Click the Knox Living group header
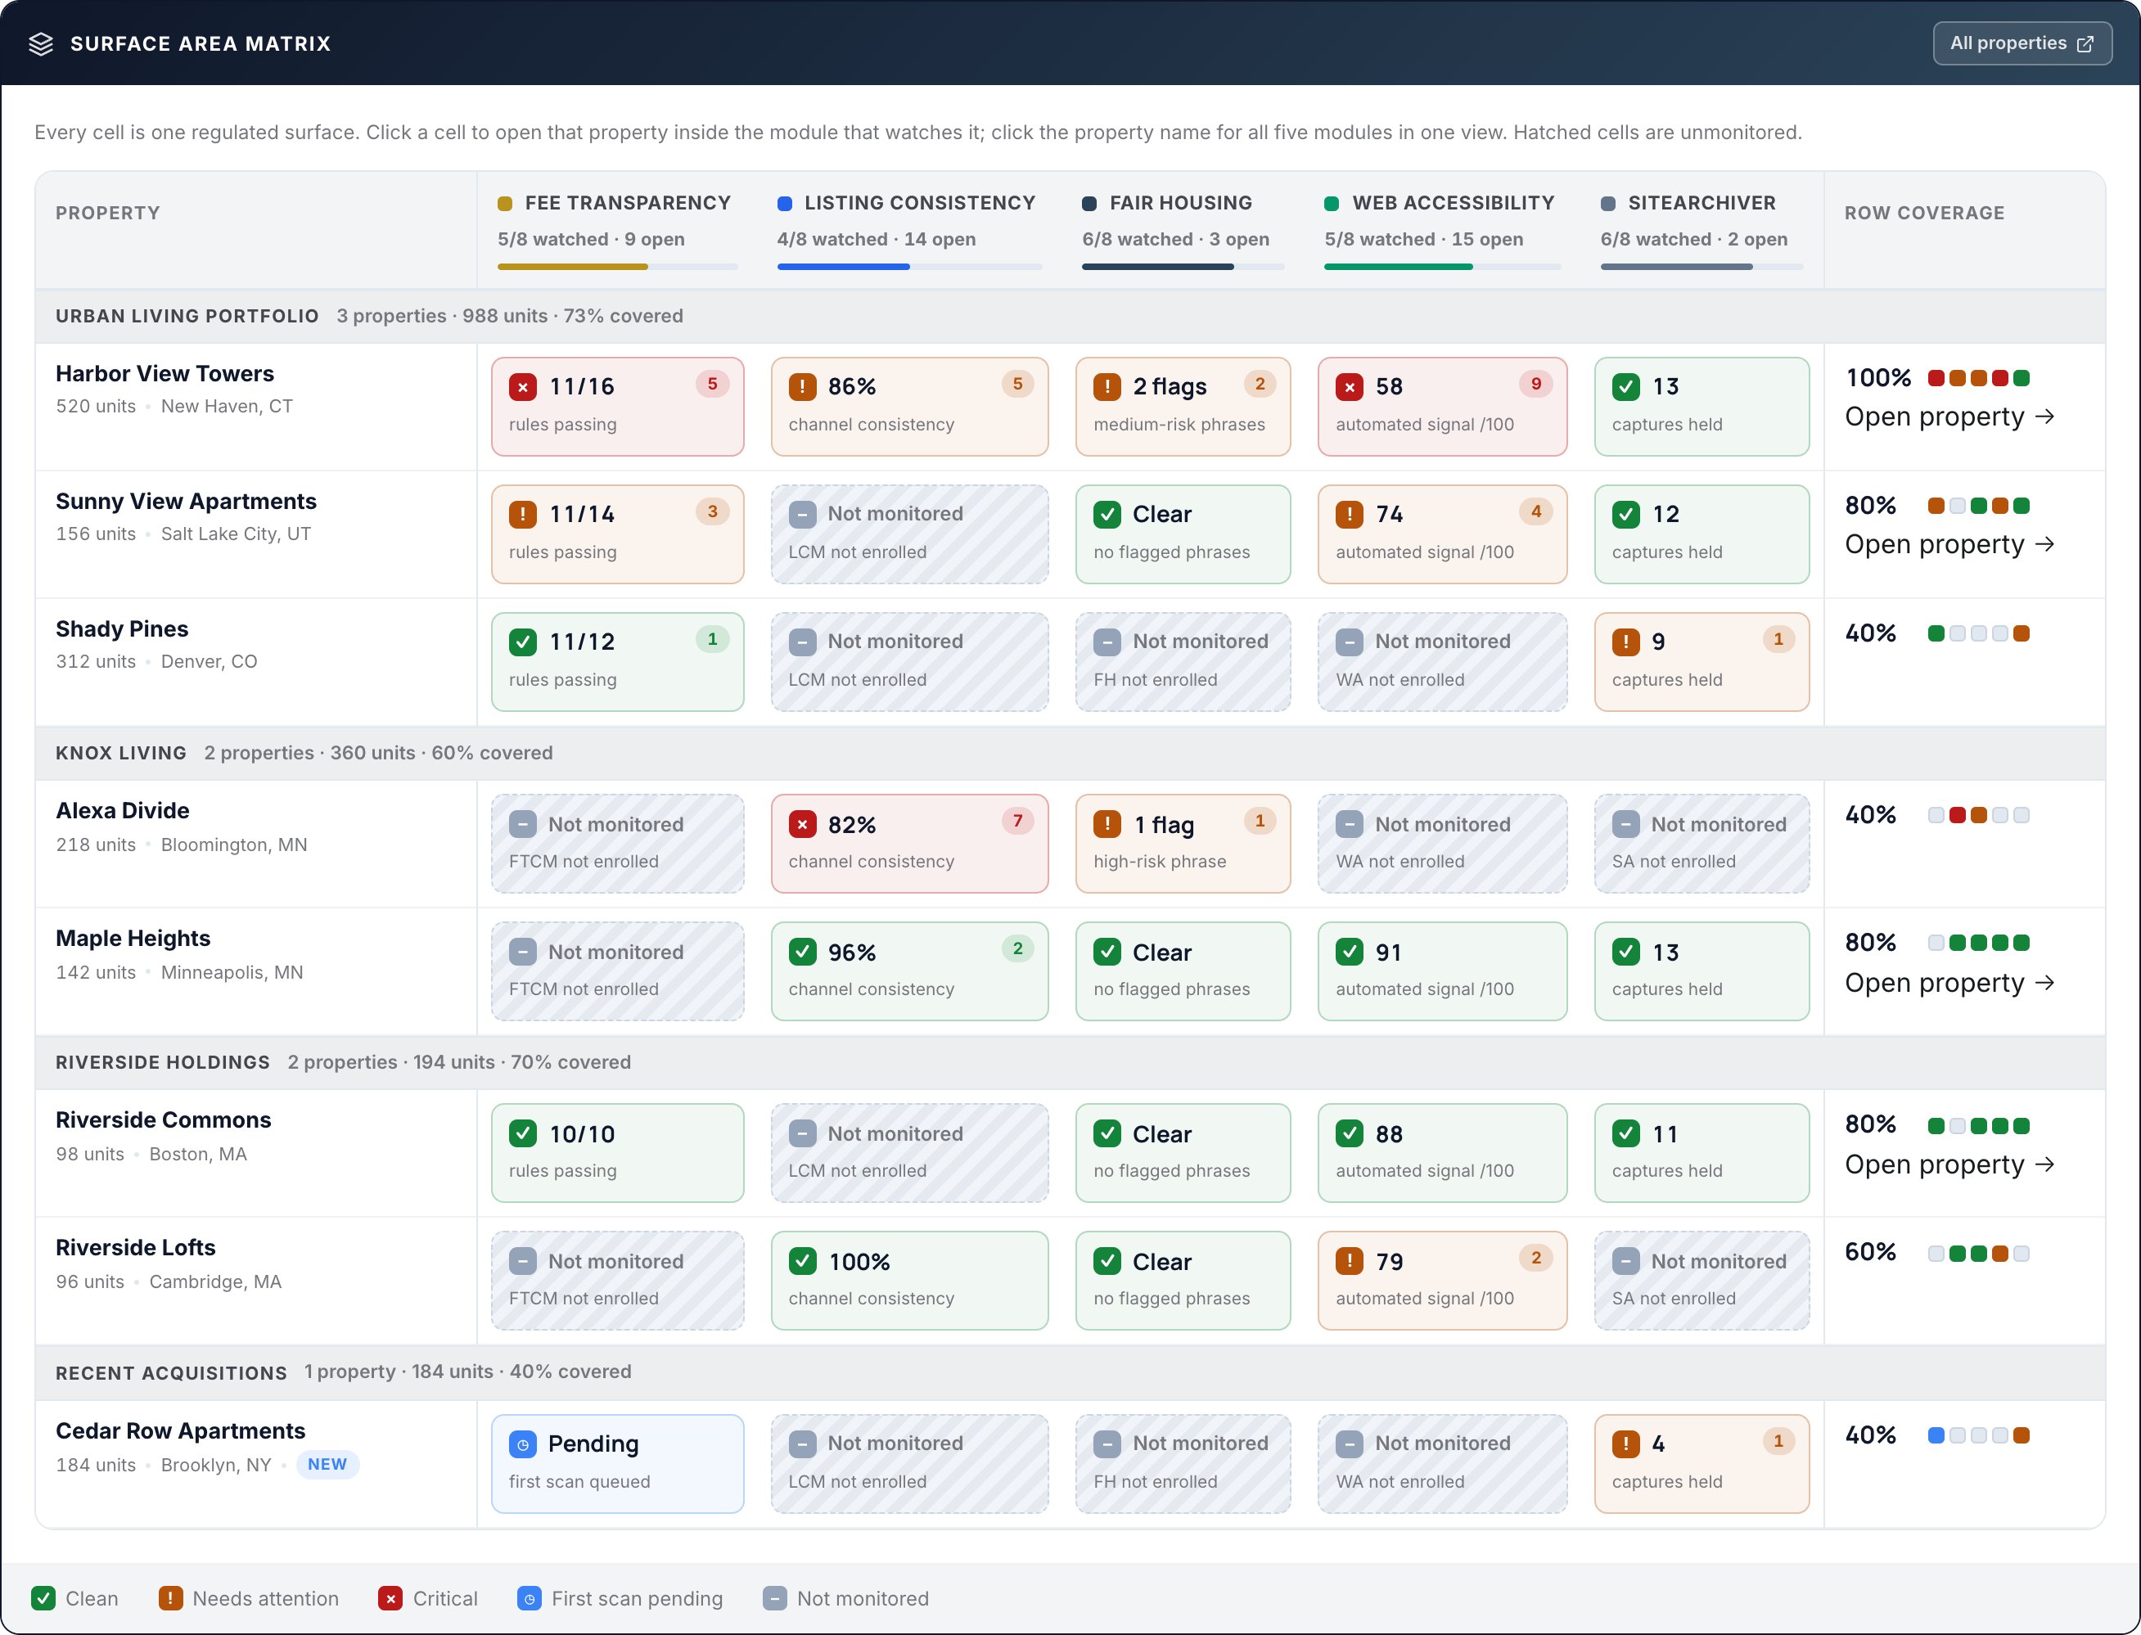 tap(1070, 754)
